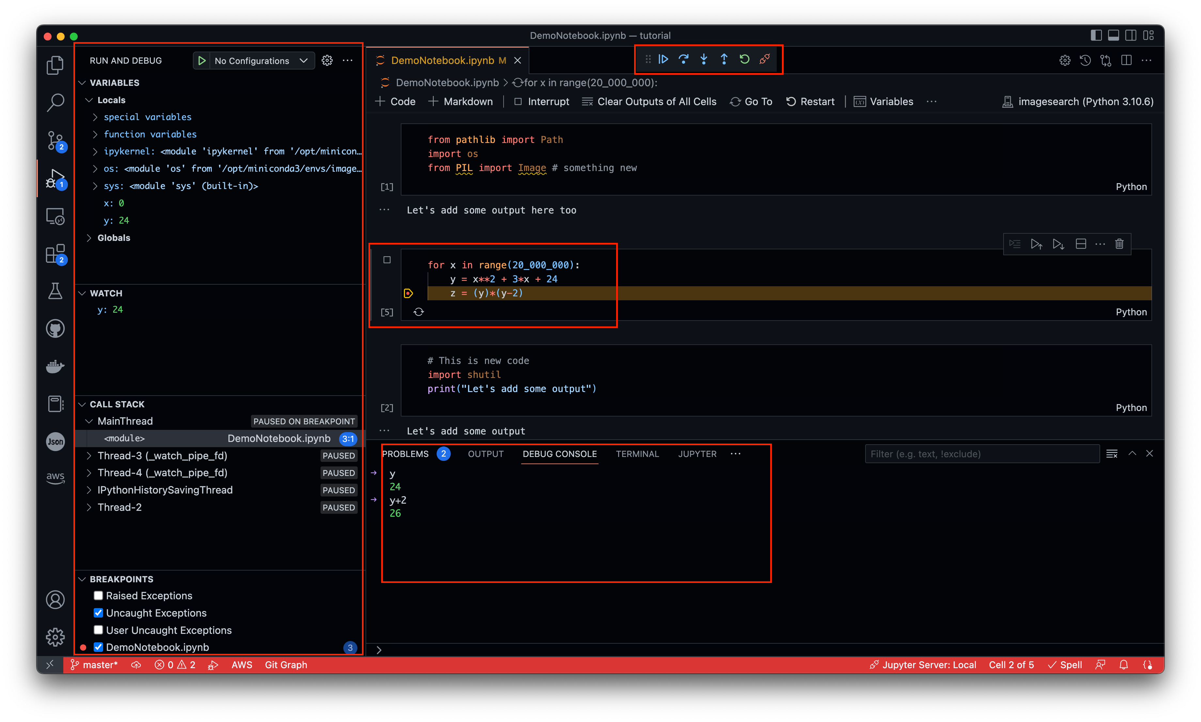Collapse the Locals scope
The height and width of the screenshot is (722, 1201).
[89, 100]
